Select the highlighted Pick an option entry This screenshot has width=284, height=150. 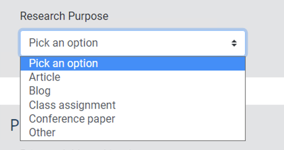click(x=63, y=63)
